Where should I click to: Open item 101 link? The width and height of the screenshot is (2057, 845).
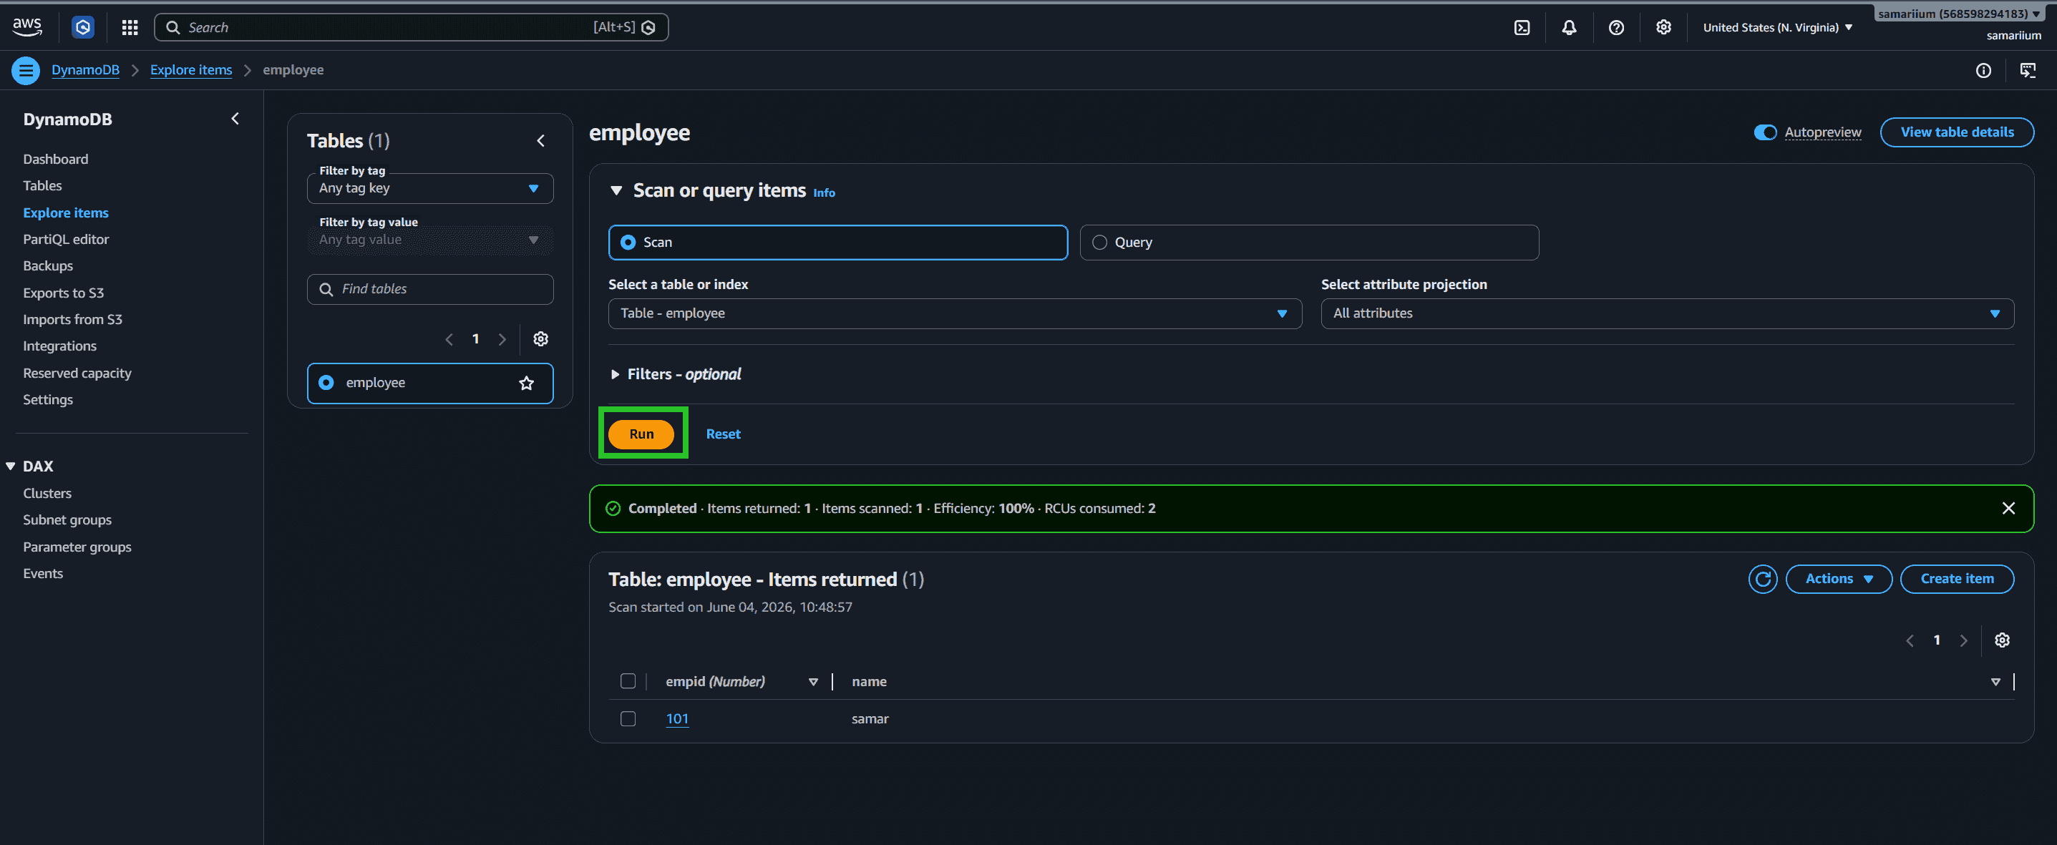tap(676, 718)
